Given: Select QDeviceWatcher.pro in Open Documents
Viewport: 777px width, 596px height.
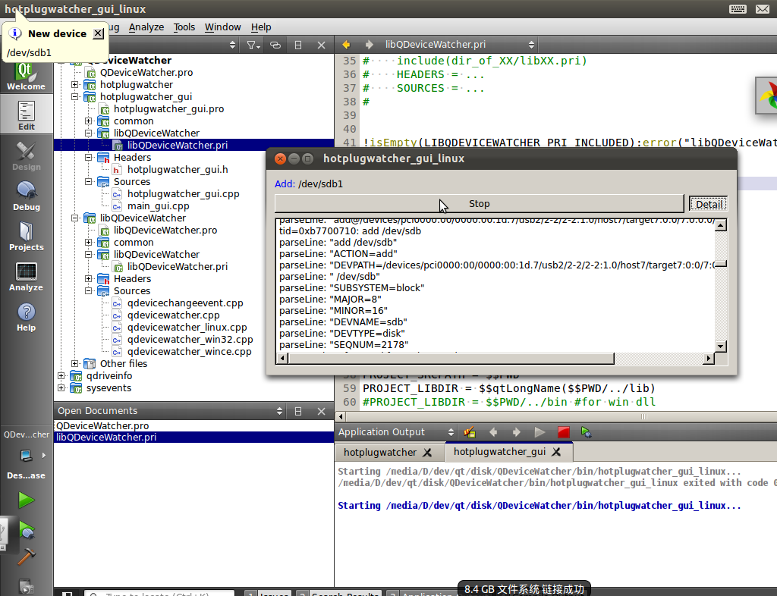Looking at the screenshot, I should 101,425.
